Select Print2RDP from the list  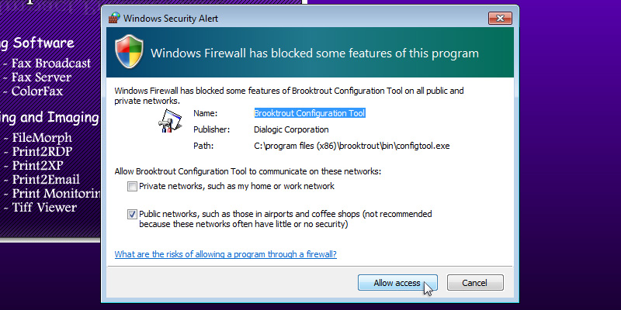pos(43,152)
